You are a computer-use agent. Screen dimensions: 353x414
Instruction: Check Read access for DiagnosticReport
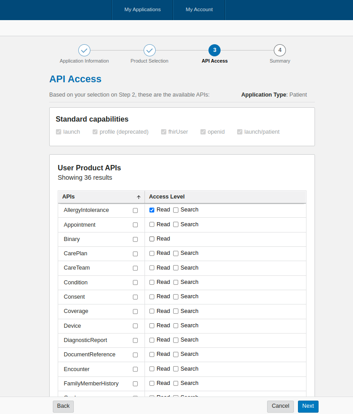152,340
